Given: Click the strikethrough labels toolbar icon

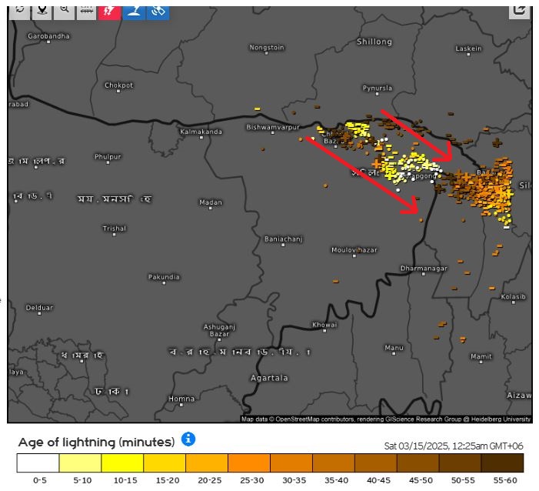Looking at the screenshot, I should coord(86,11).
